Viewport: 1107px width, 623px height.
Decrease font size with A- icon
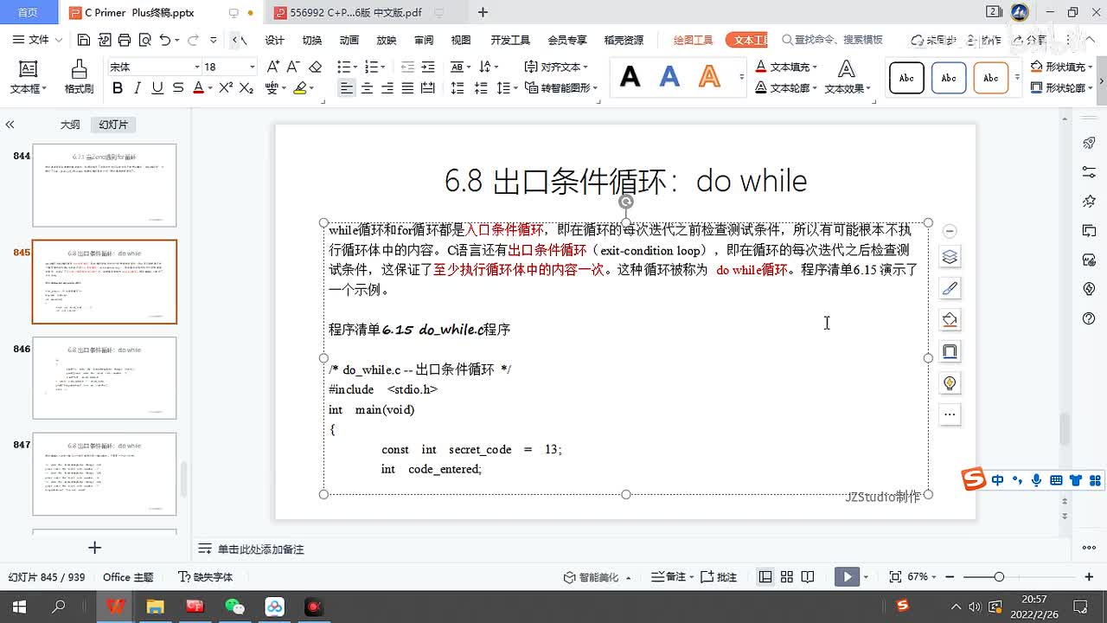tap(294, 67)
